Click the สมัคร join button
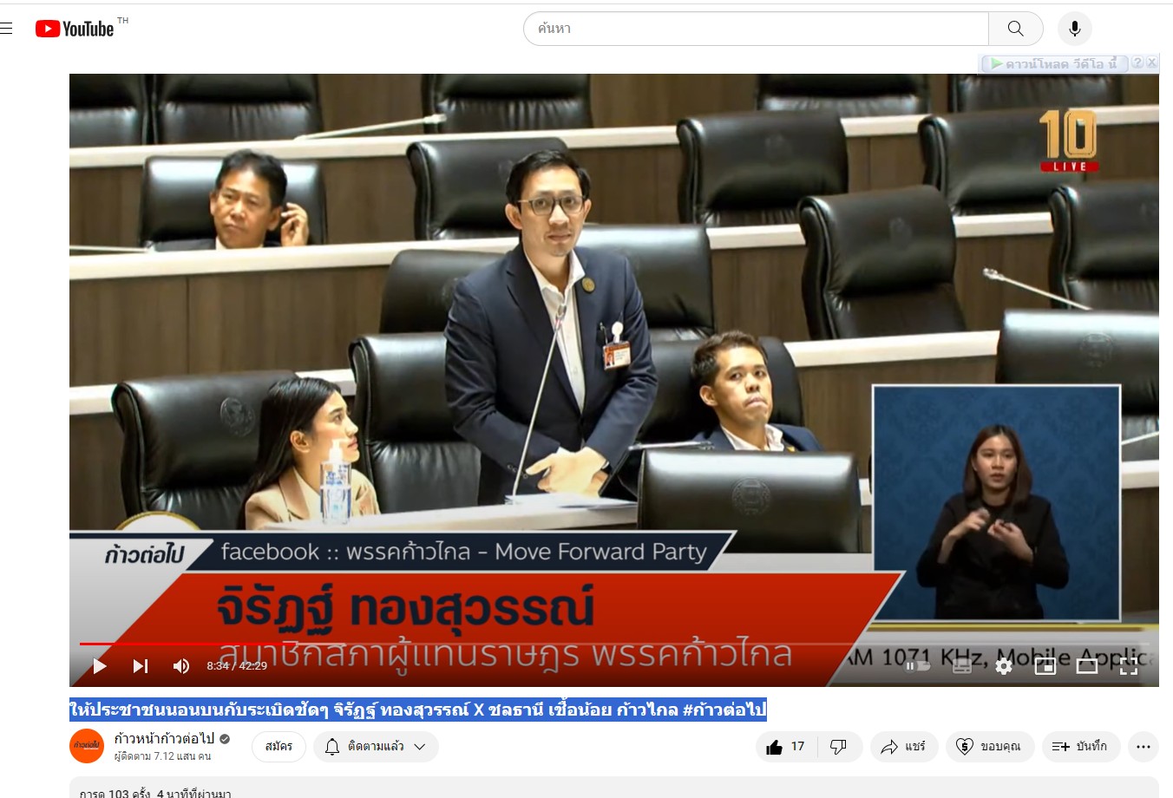The height and width of the screenshot is (798, 1173). click(279, 746)
